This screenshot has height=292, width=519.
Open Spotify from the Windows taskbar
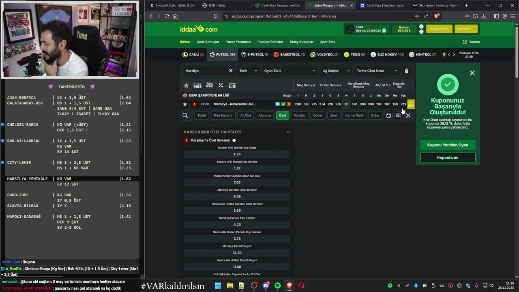[x=278, y=286]
